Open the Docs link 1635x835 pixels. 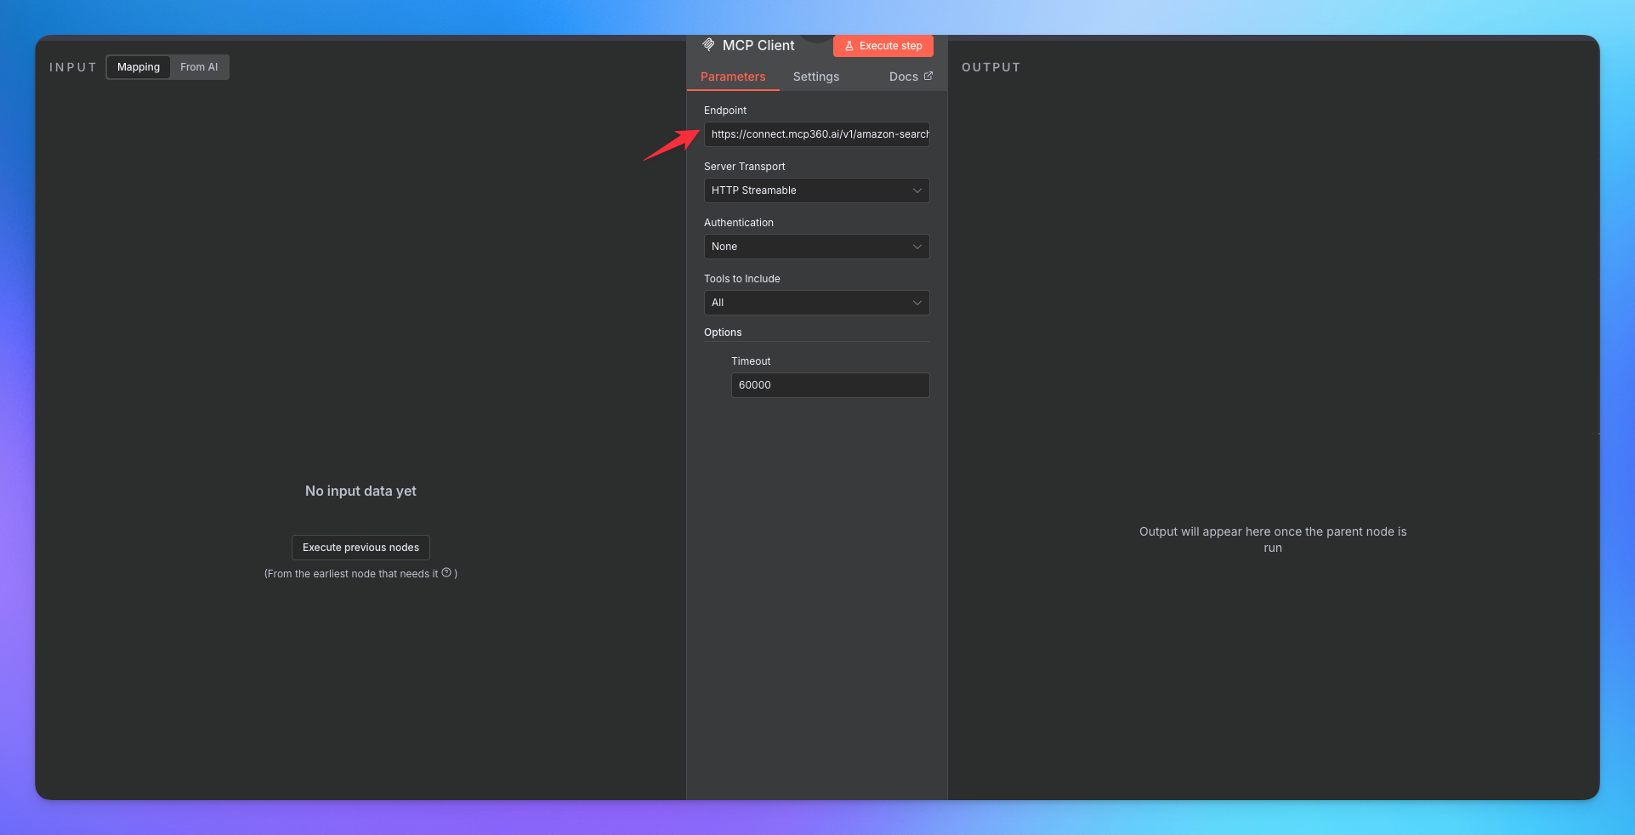(904, 77)
